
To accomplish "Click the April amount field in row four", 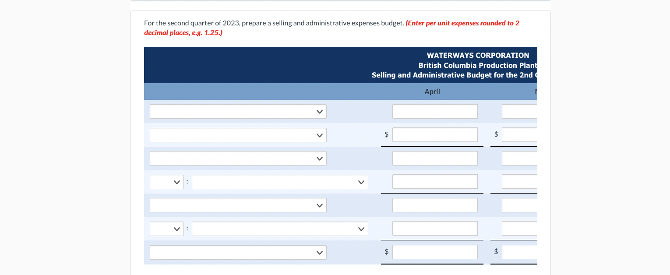I will (x=435, y=181).
